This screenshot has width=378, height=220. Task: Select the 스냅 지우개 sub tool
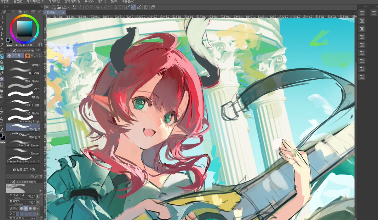click(23, 111)
